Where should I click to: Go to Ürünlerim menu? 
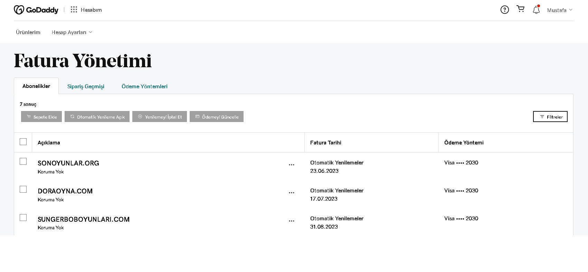(x=28, y=32)
